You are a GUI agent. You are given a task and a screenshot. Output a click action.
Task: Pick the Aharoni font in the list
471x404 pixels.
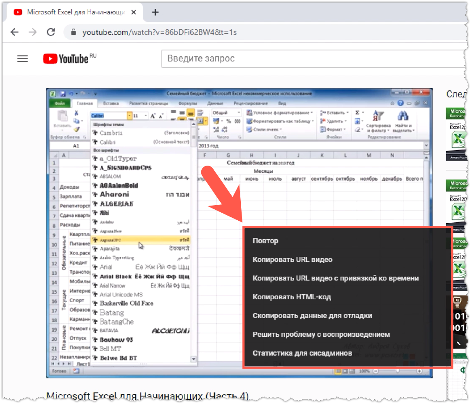tap(141, 195)
